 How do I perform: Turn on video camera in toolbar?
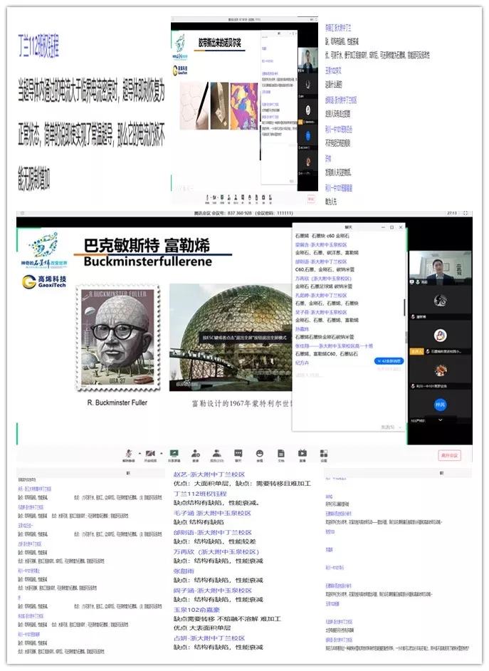150,454
